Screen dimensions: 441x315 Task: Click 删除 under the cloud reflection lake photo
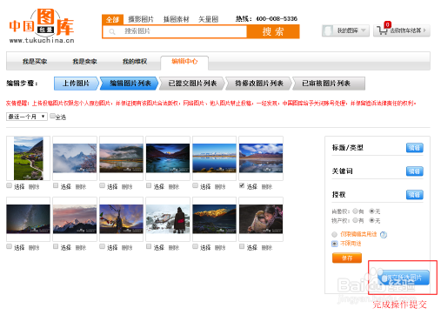pos(267,187)
